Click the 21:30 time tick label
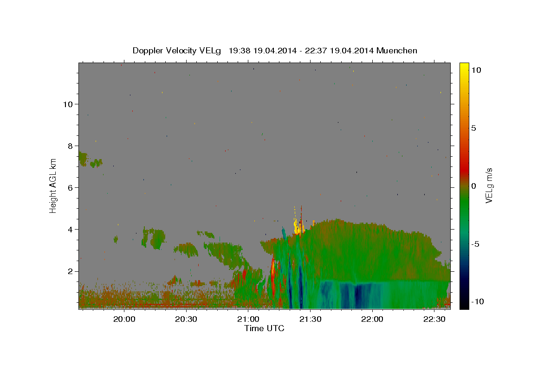Viewport: 557px width, 371px height. tap(310, 320)
